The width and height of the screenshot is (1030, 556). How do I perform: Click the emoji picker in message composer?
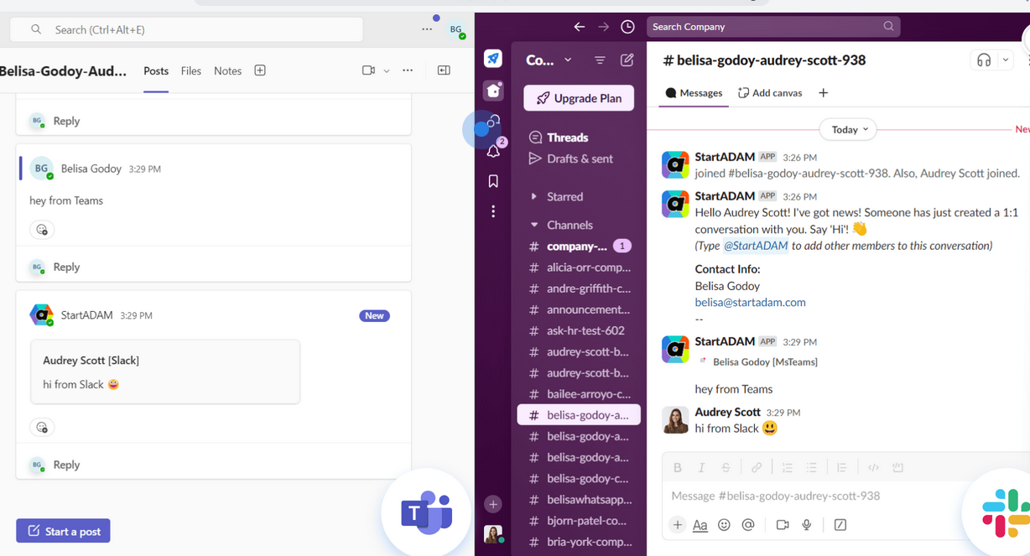coord(724,525)
